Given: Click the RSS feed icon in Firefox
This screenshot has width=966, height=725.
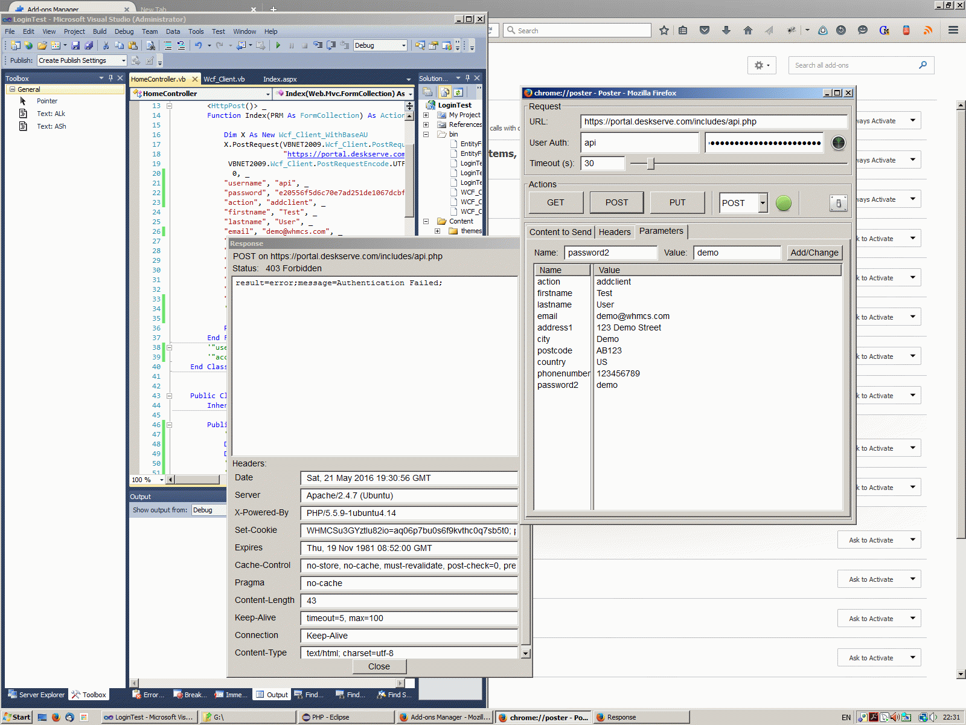Looking at the screenshot, I should coord(928,30).
